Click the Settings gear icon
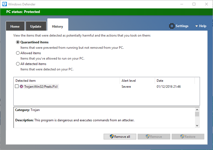This screenshot has width=213, height=150. 172,26
